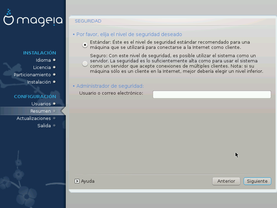The image size is (277, 208).
Task: Click the bullet dot beside Licencia
Action: coord(54,67)
